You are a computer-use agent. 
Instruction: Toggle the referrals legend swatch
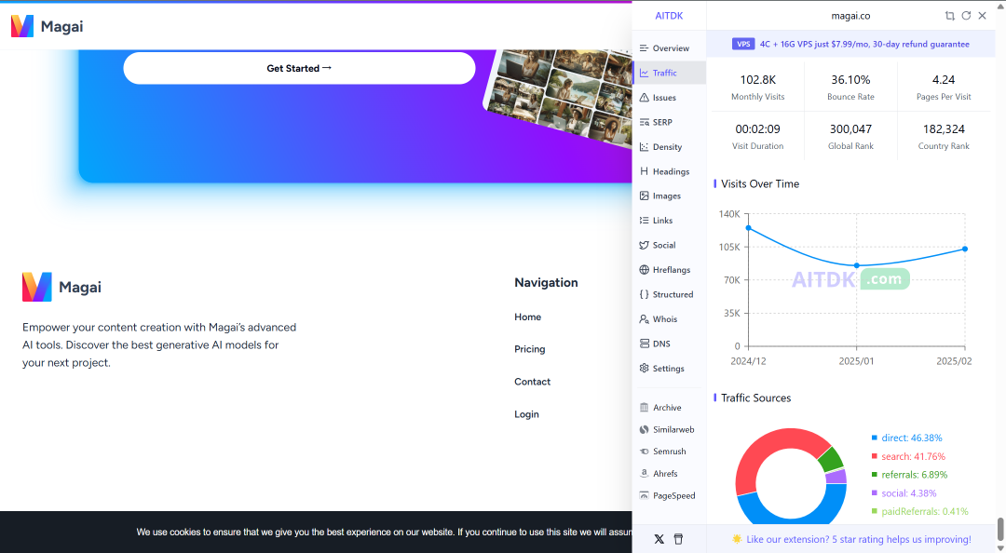click(874, 475)
